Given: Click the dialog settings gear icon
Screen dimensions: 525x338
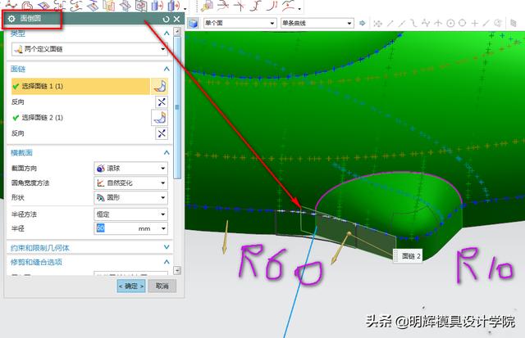Looking at the screenshot, I should click(x=11, y=19).
